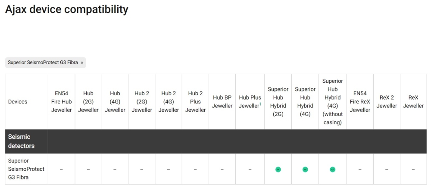Image resolution: width=431 pixels, height=188 pixels.
Task: Click the Hub BP Jeweller column header
Action: (x=222, y=102)
